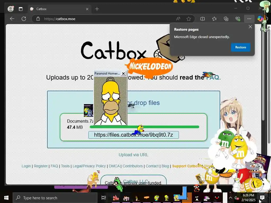Click the muted volume tray icon

pos(237,198)
